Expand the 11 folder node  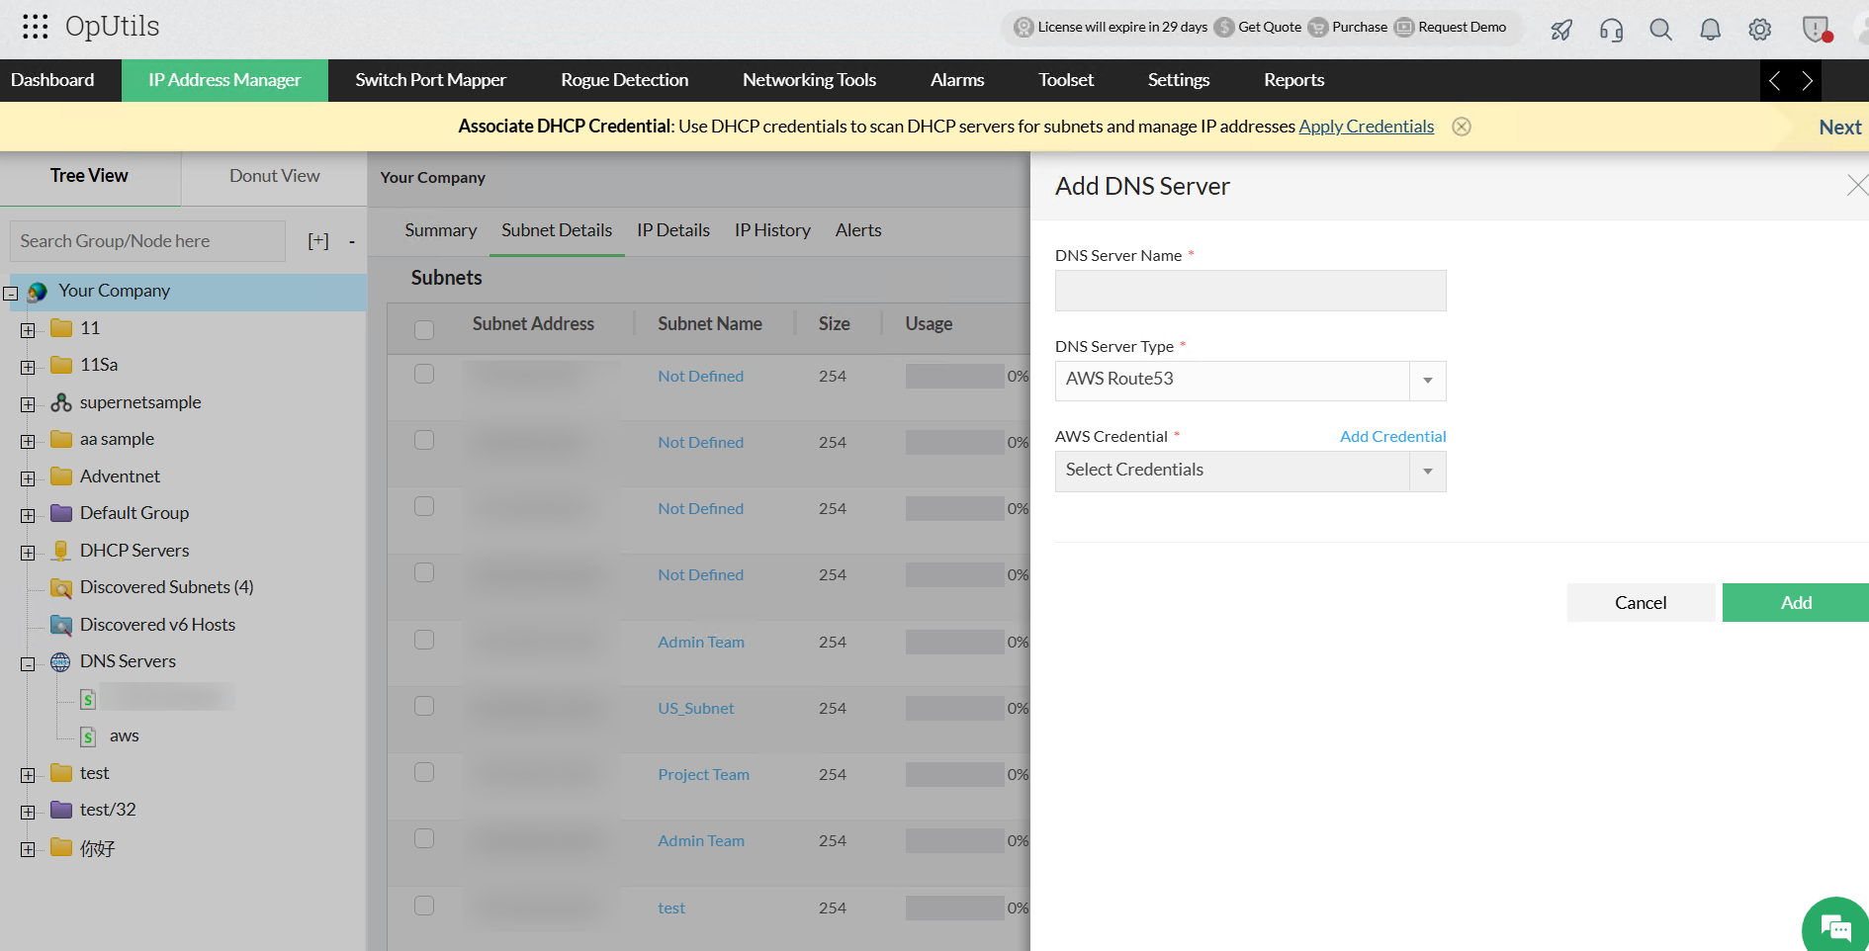28,330
